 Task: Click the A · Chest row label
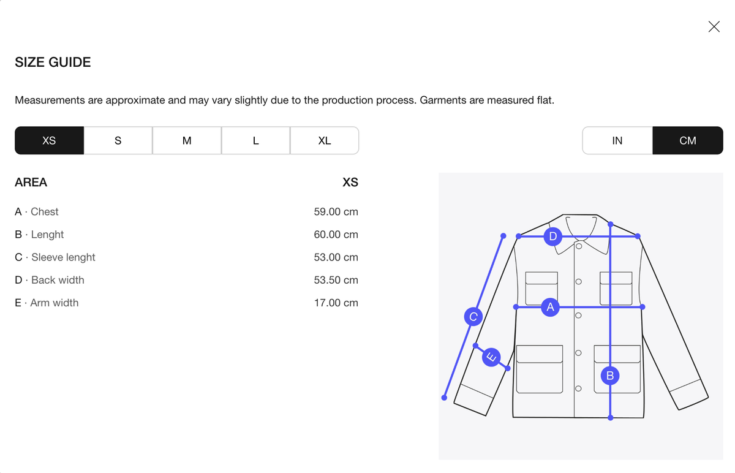coord(37,211)
